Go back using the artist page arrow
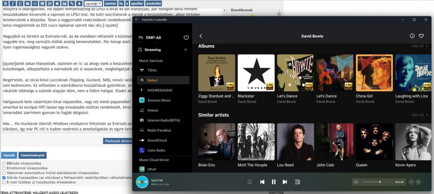Viewport: 434px width, 194px height. pos(201,36)
